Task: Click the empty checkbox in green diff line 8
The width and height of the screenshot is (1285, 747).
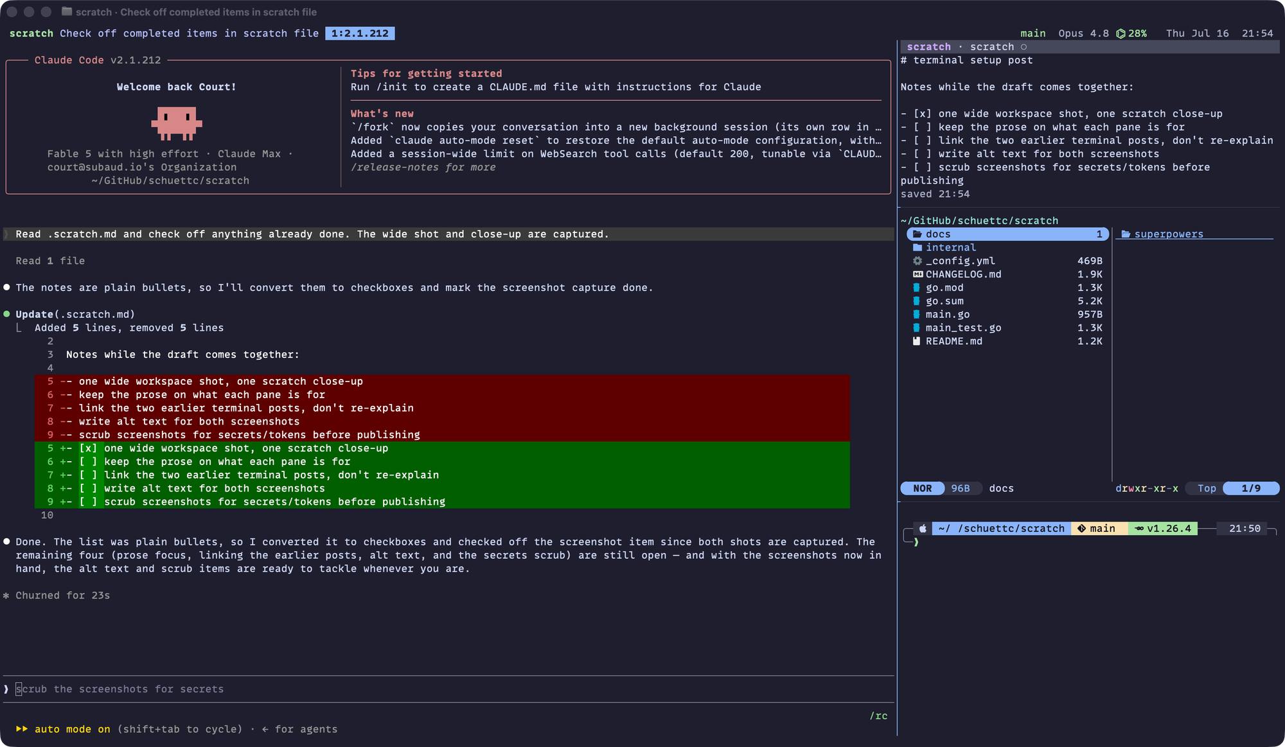Action: [89, 488]
